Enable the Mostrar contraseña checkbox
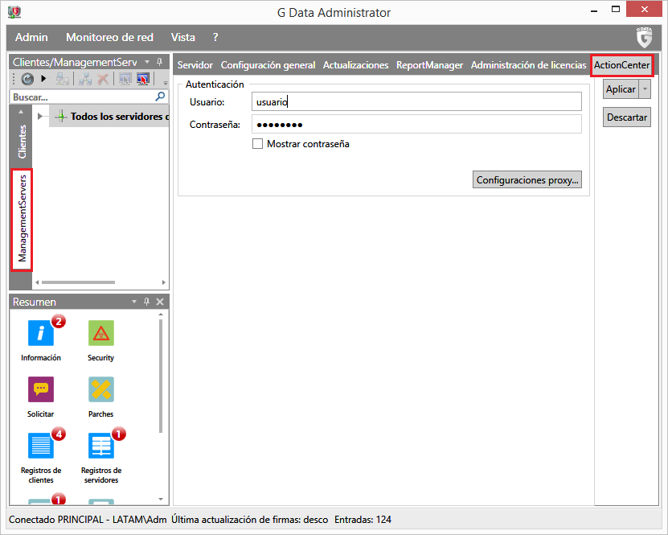Image resolution: width=668 pixels, height=535 pixels. pyautogui.click(x=258, y=144)
